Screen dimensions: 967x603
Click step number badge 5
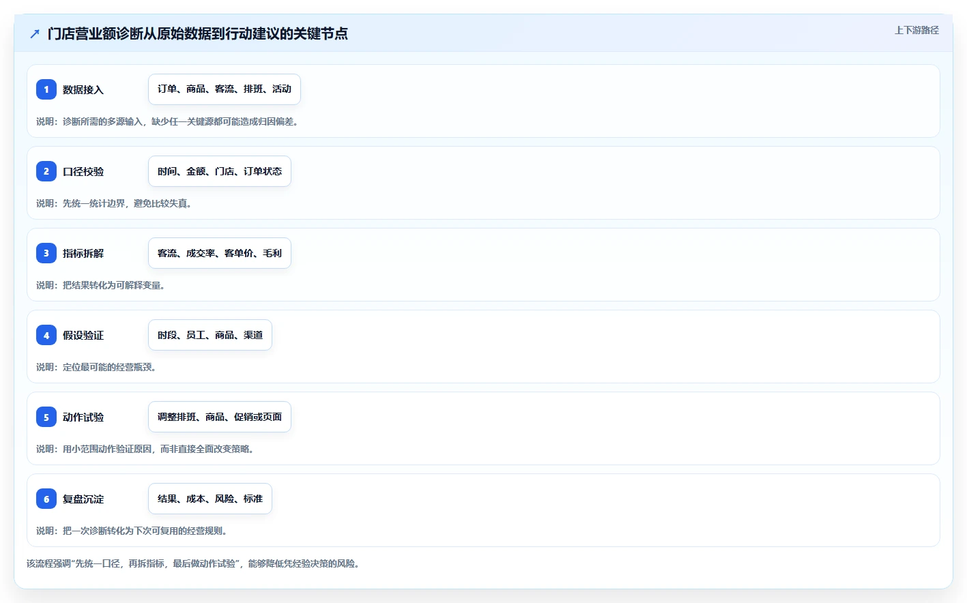pyautogui.click(x=46, y=417)
